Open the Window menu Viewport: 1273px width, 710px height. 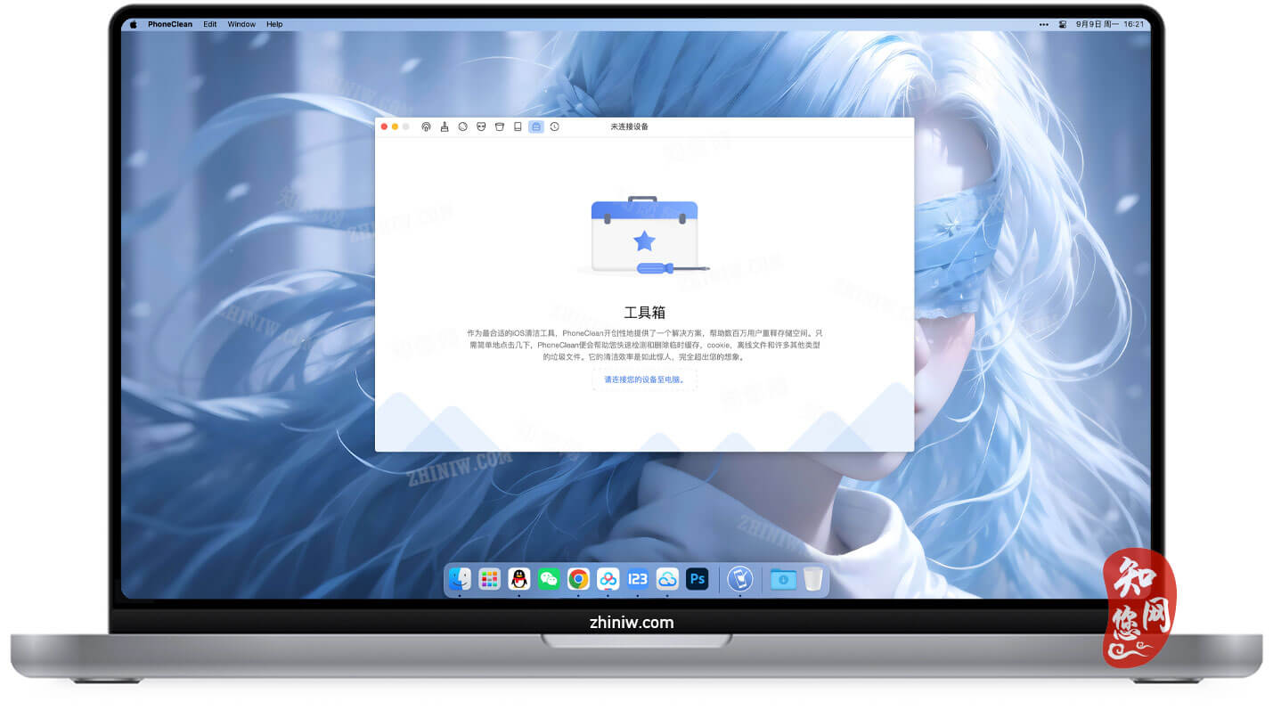[x=241, y=24]
